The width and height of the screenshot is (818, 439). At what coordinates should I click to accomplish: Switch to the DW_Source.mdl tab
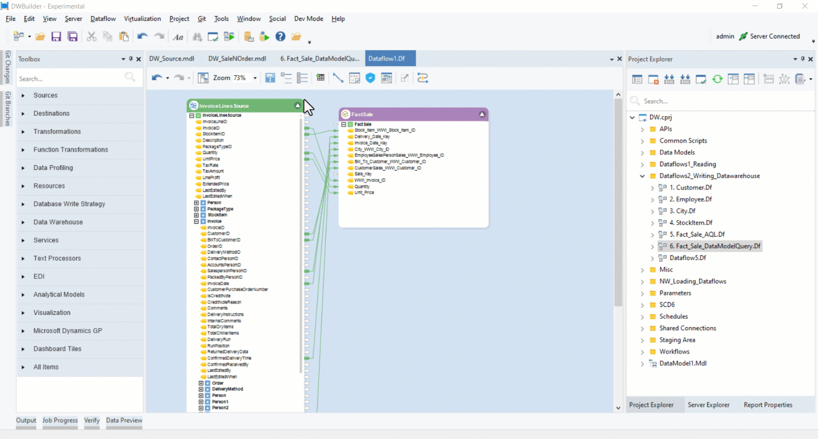[x=172, y=58]
